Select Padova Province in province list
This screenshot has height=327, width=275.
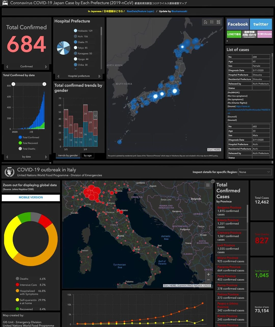click(231, 296)
